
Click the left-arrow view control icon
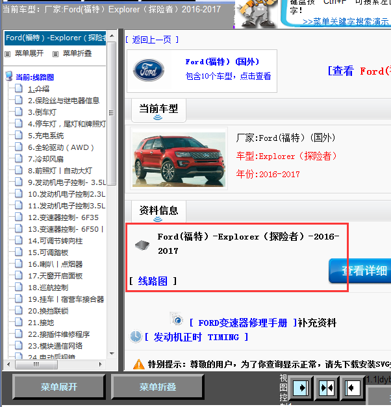pyautogui.click(x=353, y=388)
